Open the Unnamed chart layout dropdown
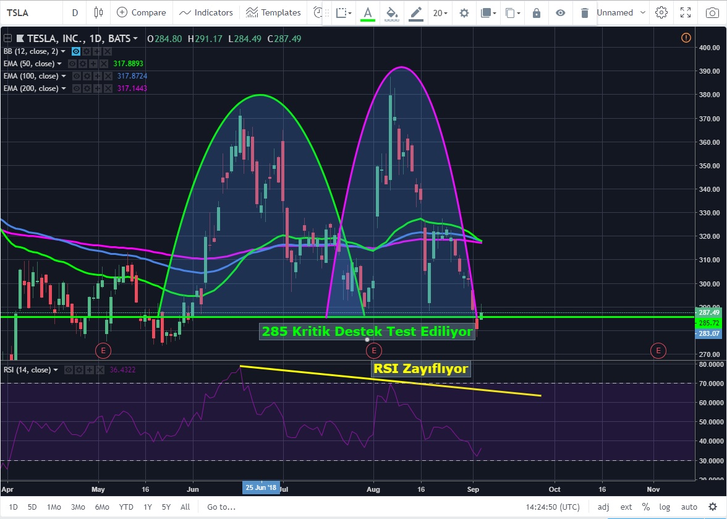Viewport: 727px width, 519px height. tap(621, 12)
